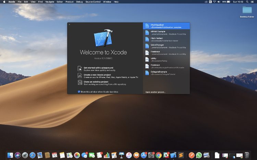Open the Notification Center list icon
The height and width of the screenshot is (160, 257).
(x=252, y=2)
